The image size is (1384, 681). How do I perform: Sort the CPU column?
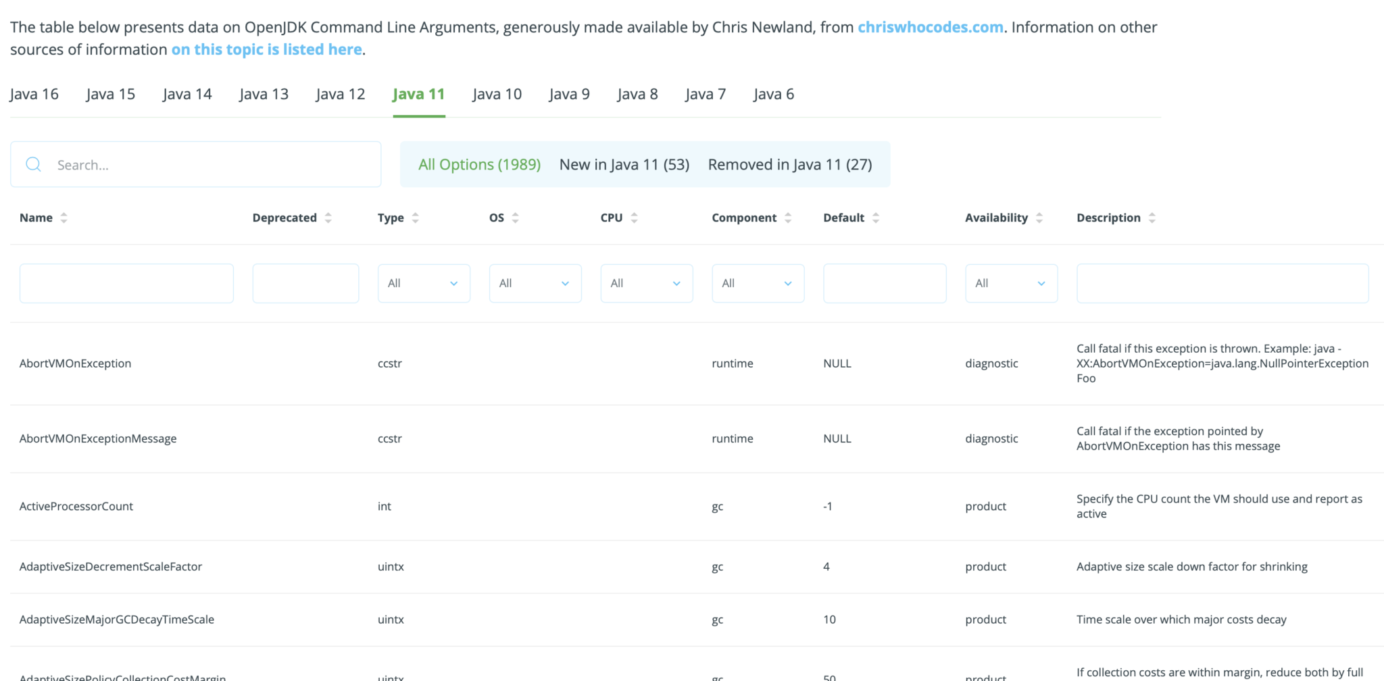(634, 218)
